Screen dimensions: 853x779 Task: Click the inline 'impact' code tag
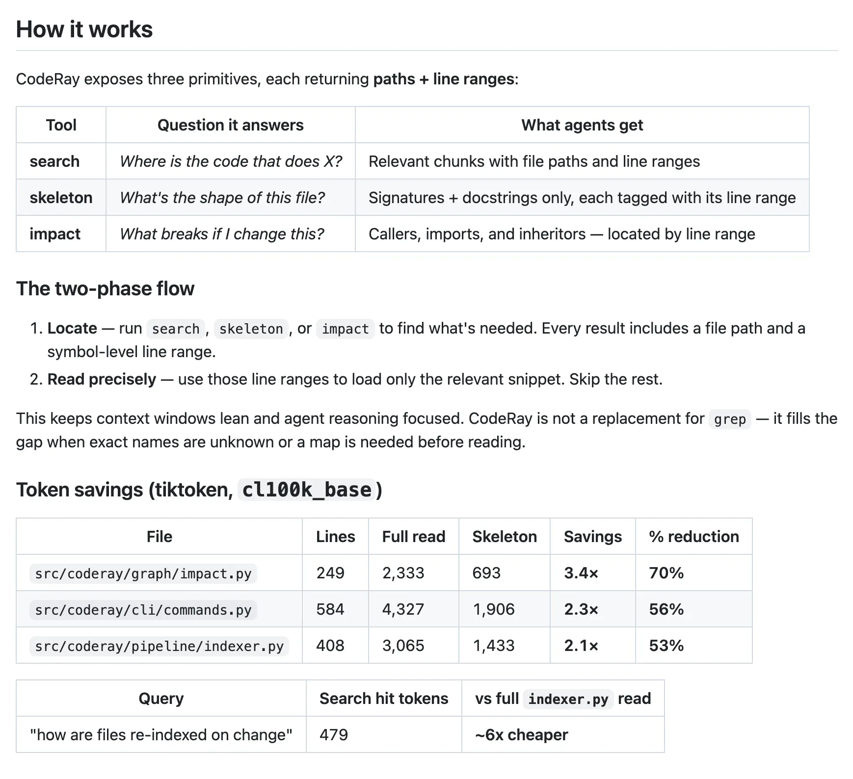pyautogui.click(x=345, y=328)
